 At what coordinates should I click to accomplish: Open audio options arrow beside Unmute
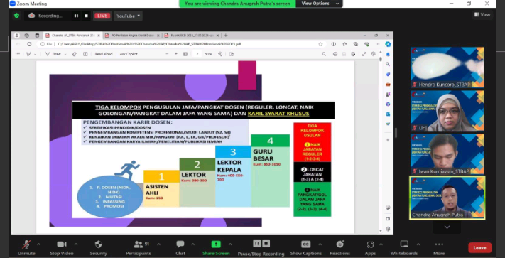38,244
